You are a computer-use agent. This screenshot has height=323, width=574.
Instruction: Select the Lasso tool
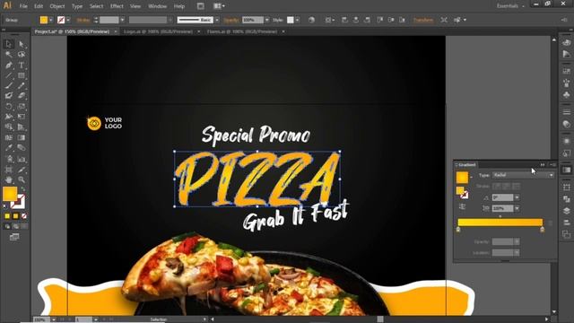pos(22,55)
